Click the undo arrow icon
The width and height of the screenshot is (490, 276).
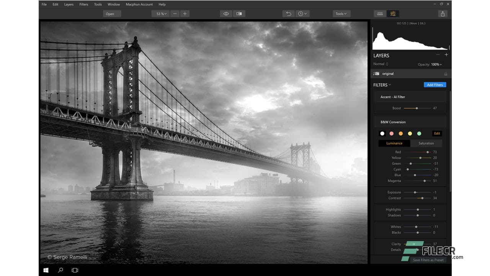288,13
